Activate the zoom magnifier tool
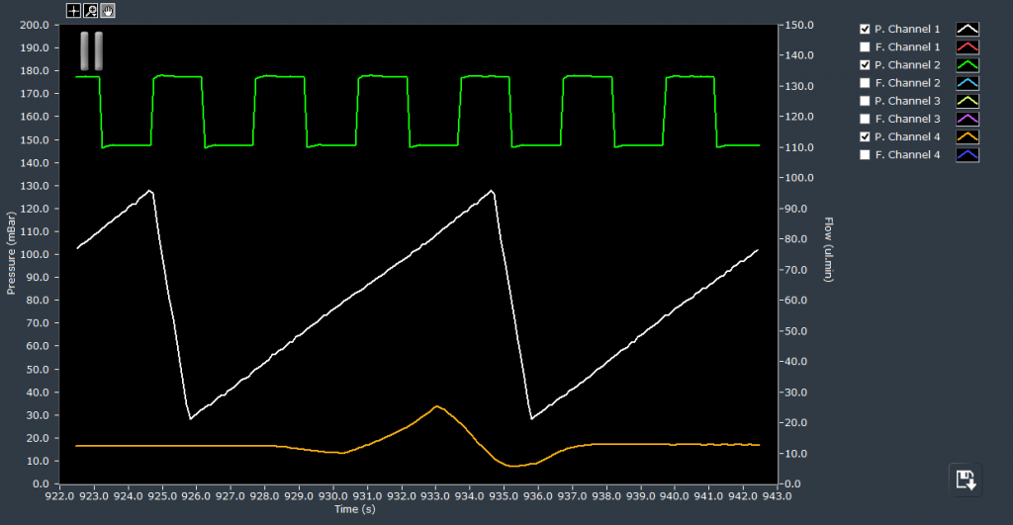The height and width of the screenshot is (525, 1013). click(90, 11)
